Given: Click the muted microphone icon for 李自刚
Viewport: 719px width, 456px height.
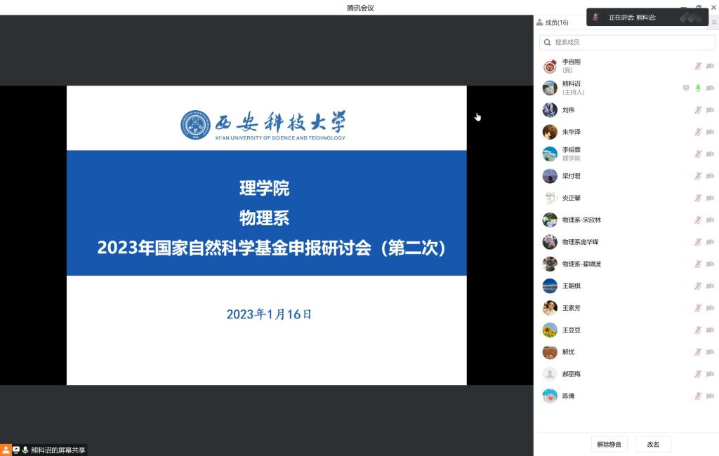Looking at the screenshot, I should click(698, 66).
